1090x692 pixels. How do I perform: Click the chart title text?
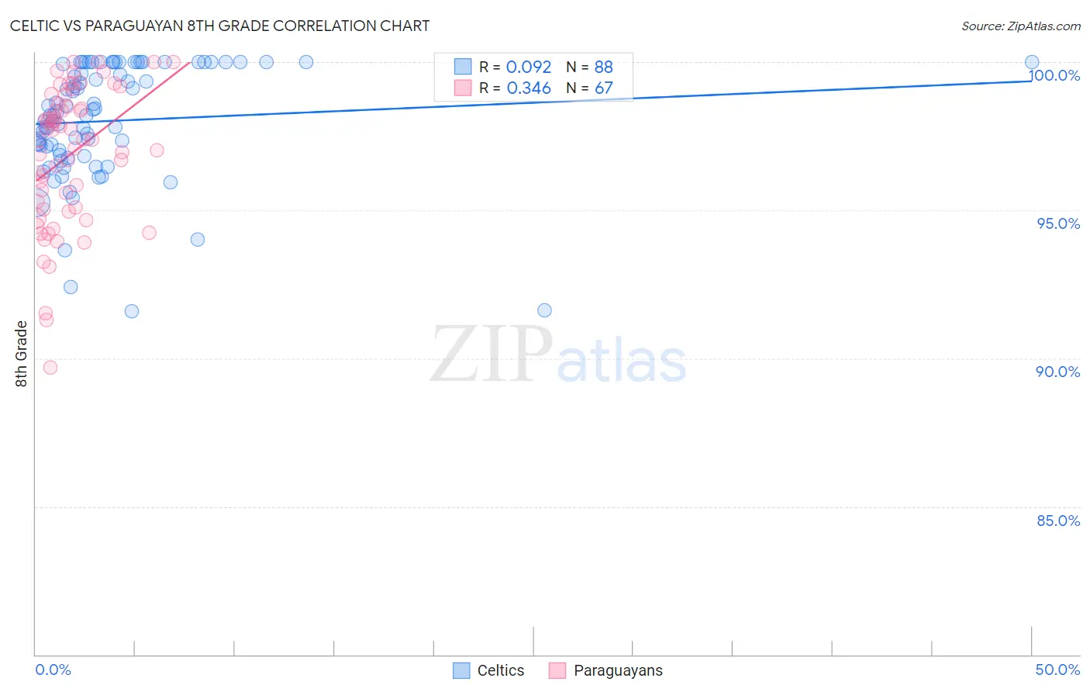[x=219, y=26]
